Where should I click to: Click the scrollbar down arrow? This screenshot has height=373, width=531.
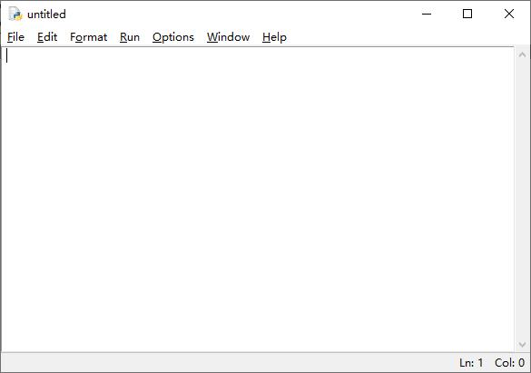[x=522, y=345]
